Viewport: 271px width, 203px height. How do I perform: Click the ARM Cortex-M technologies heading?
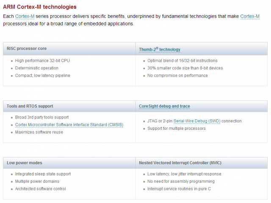click(x=39, y=7)
